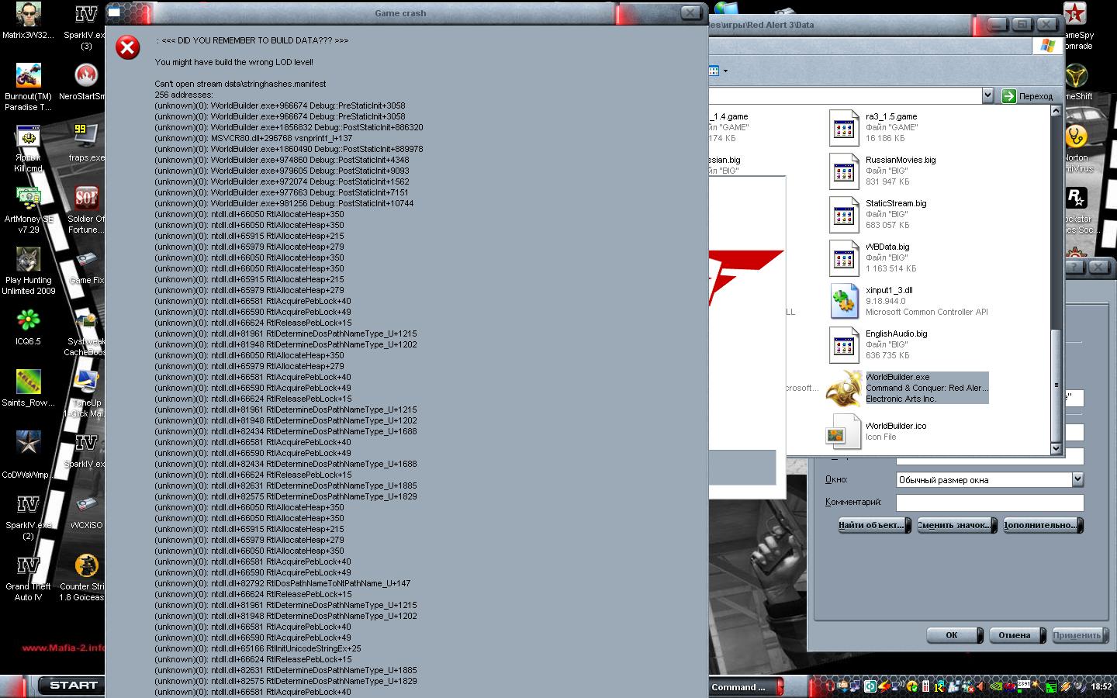Select the xinput1_3.dll file icon

[844, 301]
